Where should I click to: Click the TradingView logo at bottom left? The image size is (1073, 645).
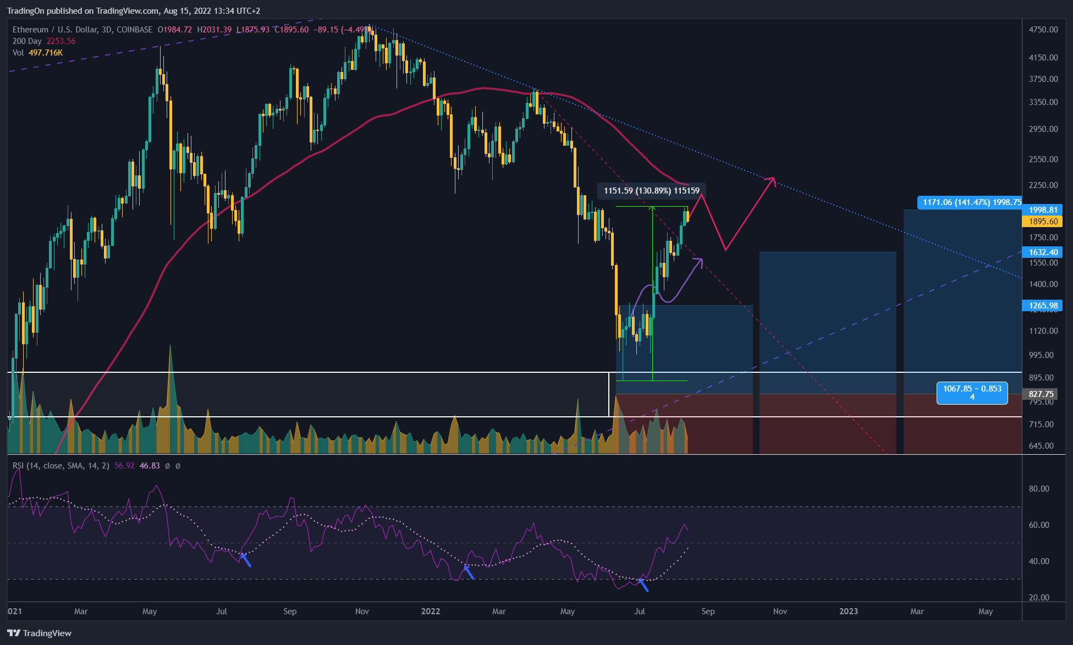(39, 633)
